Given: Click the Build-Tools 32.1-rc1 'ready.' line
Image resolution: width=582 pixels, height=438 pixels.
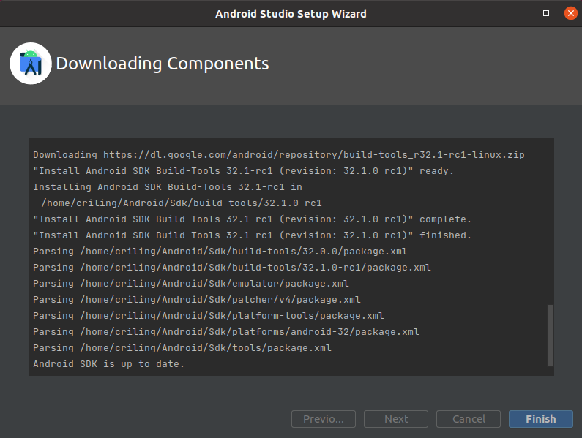Looking at the screenshot, I should (244, 171).
